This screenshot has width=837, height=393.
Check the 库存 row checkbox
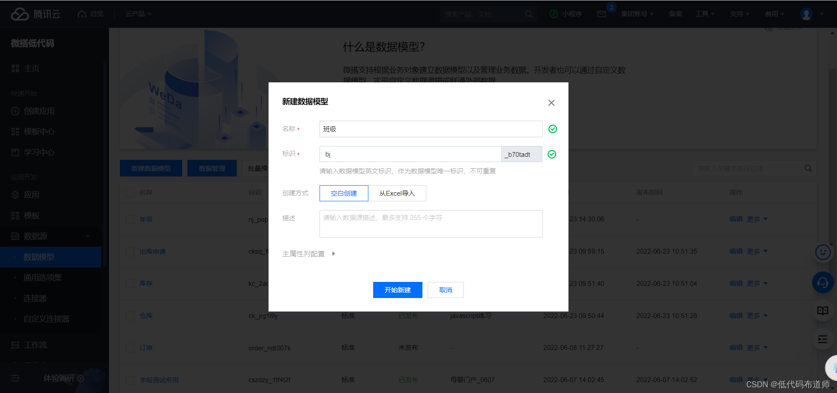click(x=130, y=284)
